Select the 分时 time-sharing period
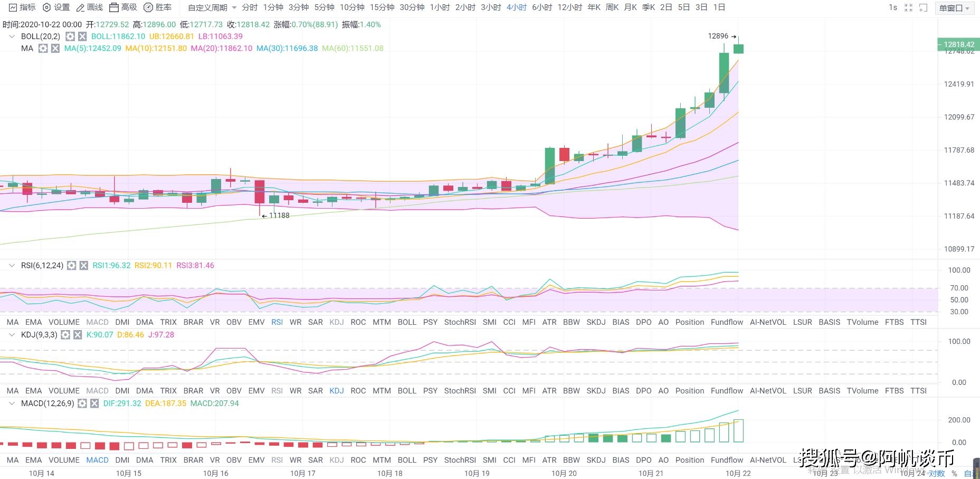This screenshot has width=980, height=479. [250, 7]
